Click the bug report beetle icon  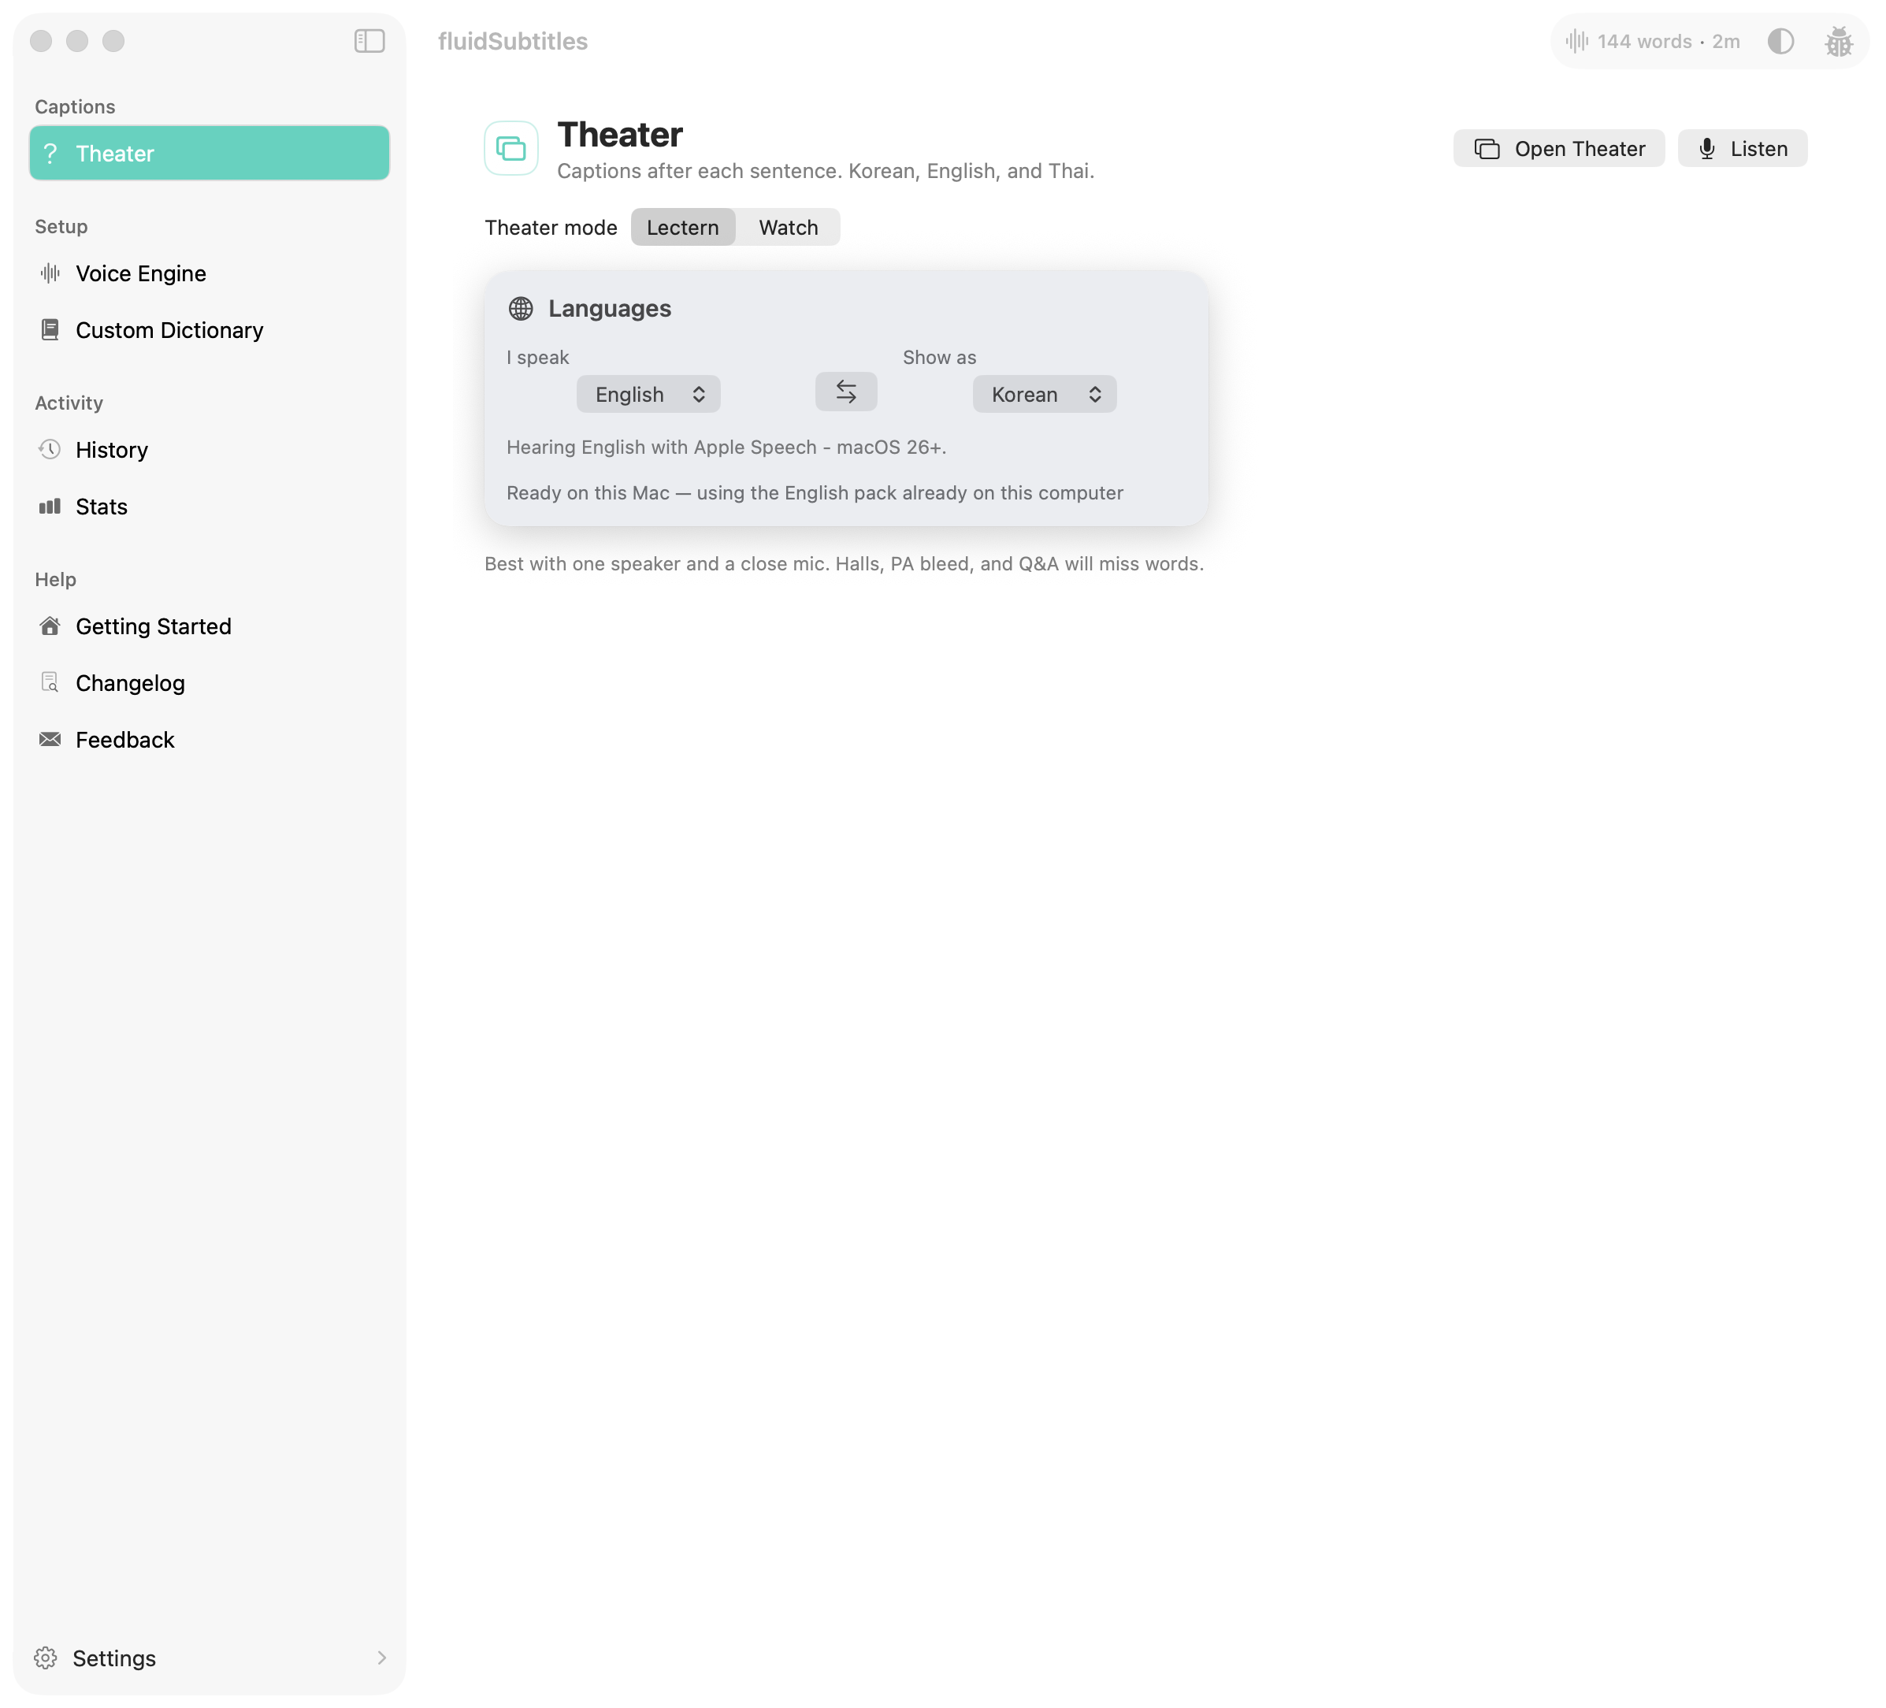point(1838,41)
